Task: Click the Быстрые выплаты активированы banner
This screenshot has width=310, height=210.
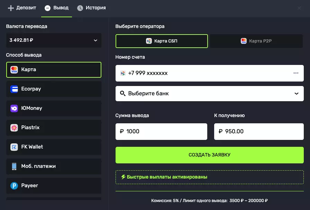Action: [209, 177]
